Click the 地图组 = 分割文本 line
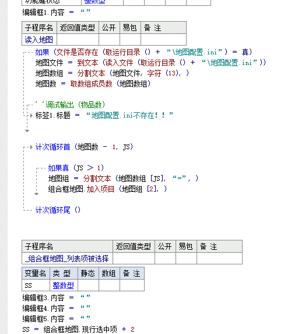This screenshot has width=284, height=334. (123, 178)
